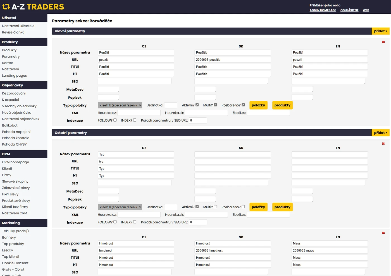Uncheck Aktivní for the Typ parameter
Screen dimensions: 391x276
coord(197,207)
